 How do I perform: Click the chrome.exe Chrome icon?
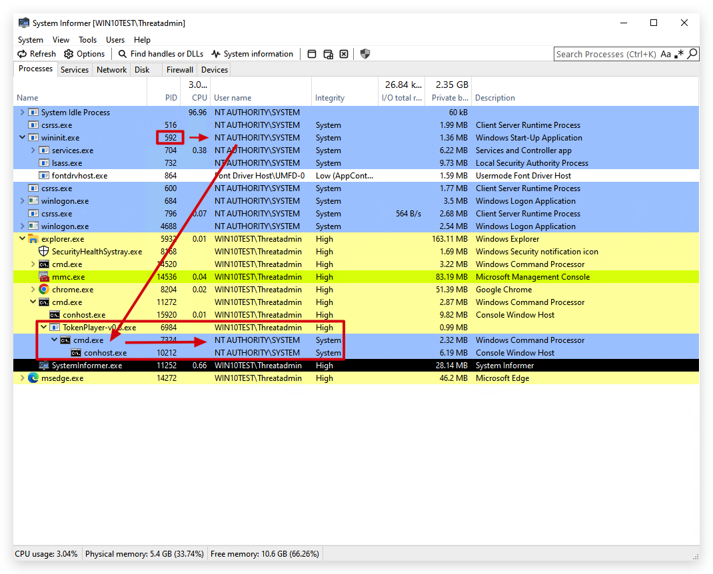click(x=44, y=290)
